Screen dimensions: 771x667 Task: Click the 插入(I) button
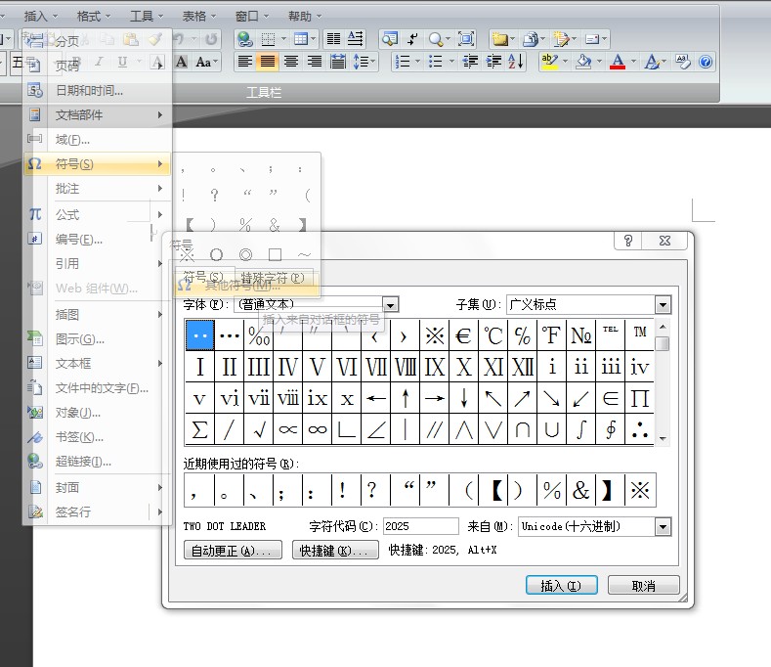coord(560,585)
